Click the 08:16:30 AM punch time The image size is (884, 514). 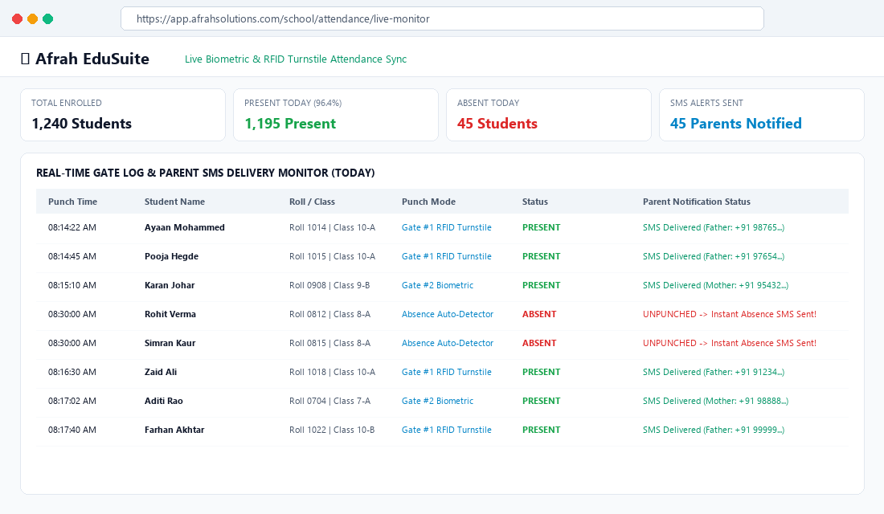point(72,372)
